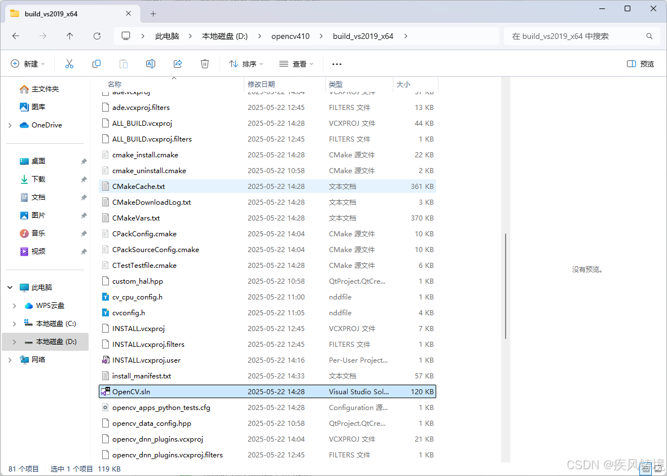Image resolution: width=667 pixels, height=476 pixels.
Task: Expand the OneDrive tree node
Action: coord(10,125)
